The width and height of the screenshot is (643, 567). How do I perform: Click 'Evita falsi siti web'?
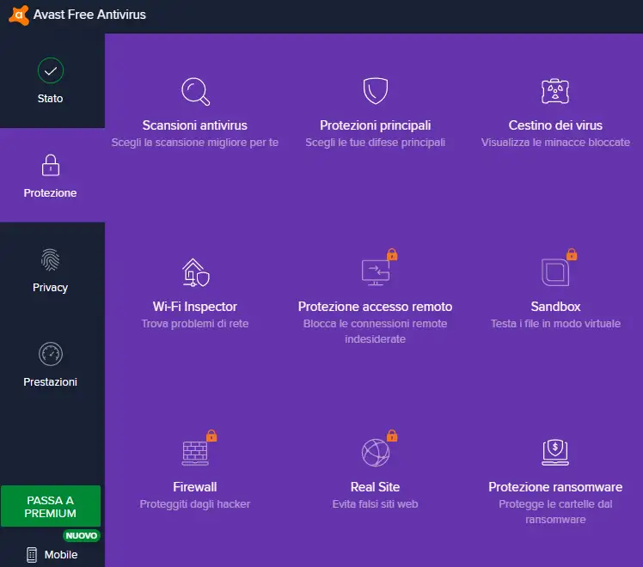(375, 504)
